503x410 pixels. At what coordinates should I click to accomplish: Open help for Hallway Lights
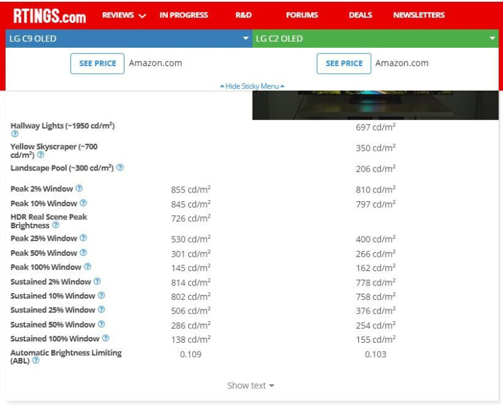14,134
